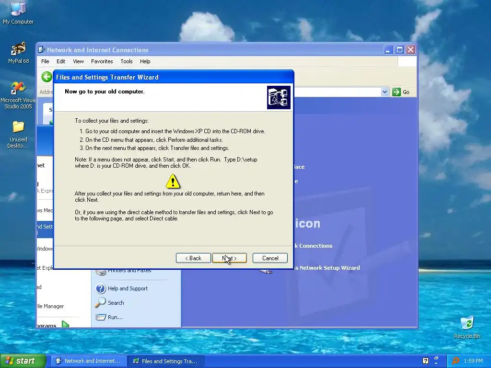The image size is (491, 368).
Task: Close the Network and Internet Connections window
Action: [x=411, y=50]
